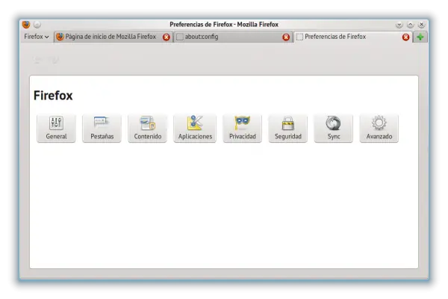Open a new tab with the green plus

pyautogui.click(x=420, y=37)
